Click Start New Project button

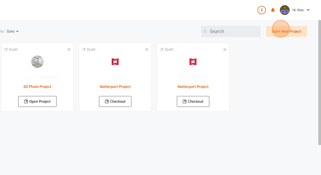(287, 31)
